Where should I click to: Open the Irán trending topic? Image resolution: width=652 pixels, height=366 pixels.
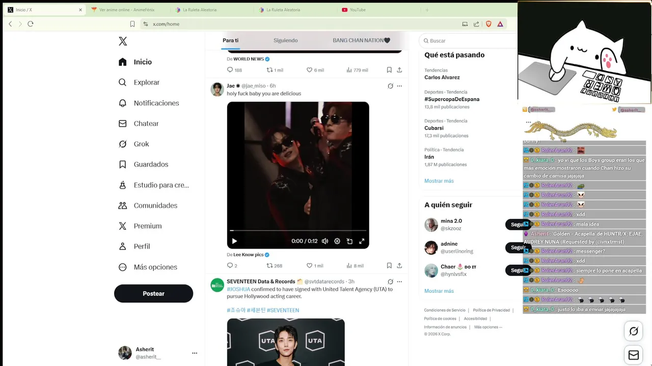429,157
